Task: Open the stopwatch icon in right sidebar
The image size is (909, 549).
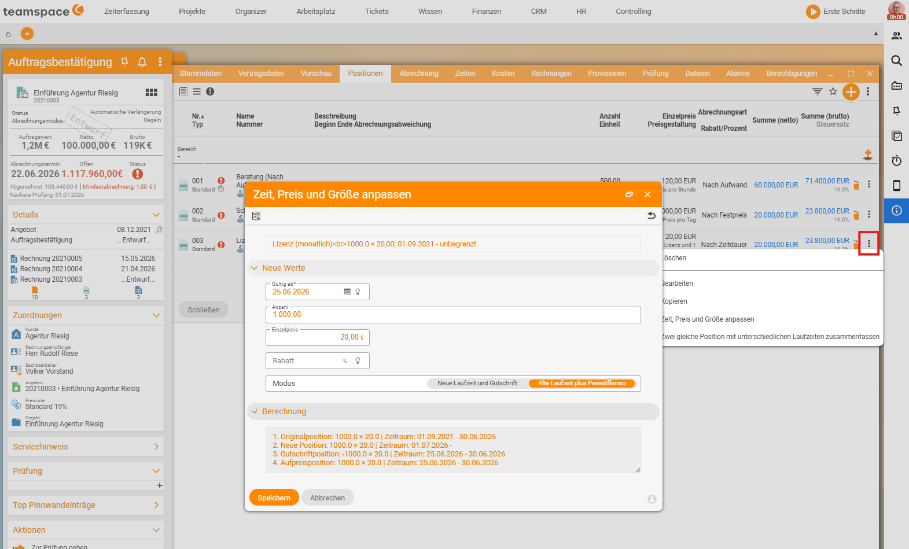Action: pos(897,160)
